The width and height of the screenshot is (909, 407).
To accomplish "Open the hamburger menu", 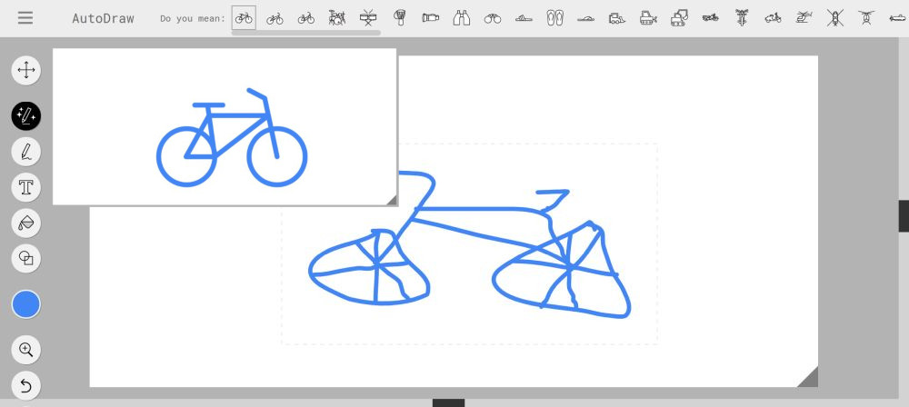I will (x=25, y=18).
